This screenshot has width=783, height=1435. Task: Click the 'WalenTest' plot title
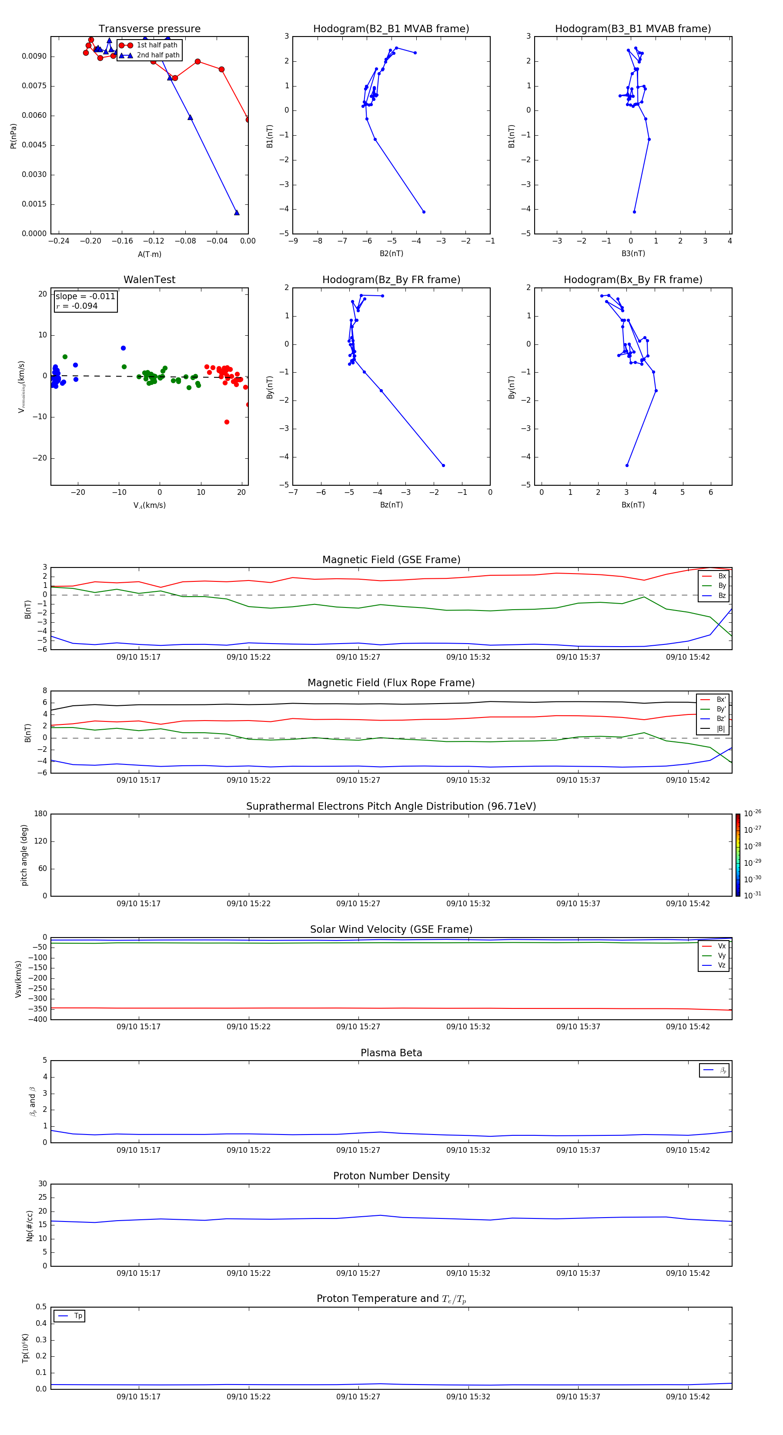149,280
